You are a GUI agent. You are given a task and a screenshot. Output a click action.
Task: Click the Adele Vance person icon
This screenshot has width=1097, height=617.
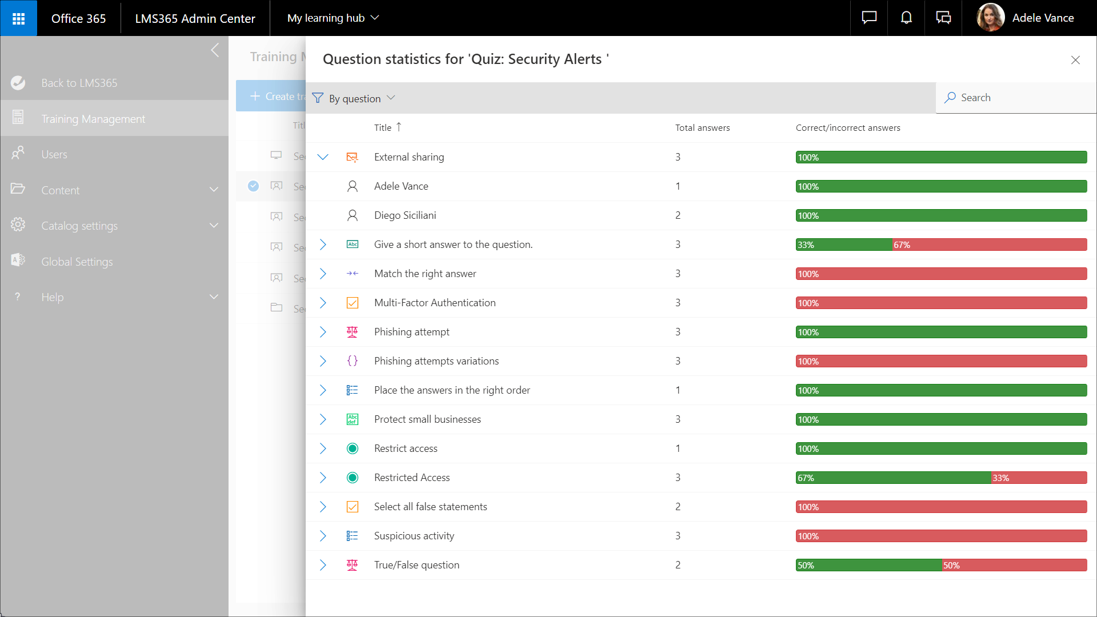(x=352, y=186)
